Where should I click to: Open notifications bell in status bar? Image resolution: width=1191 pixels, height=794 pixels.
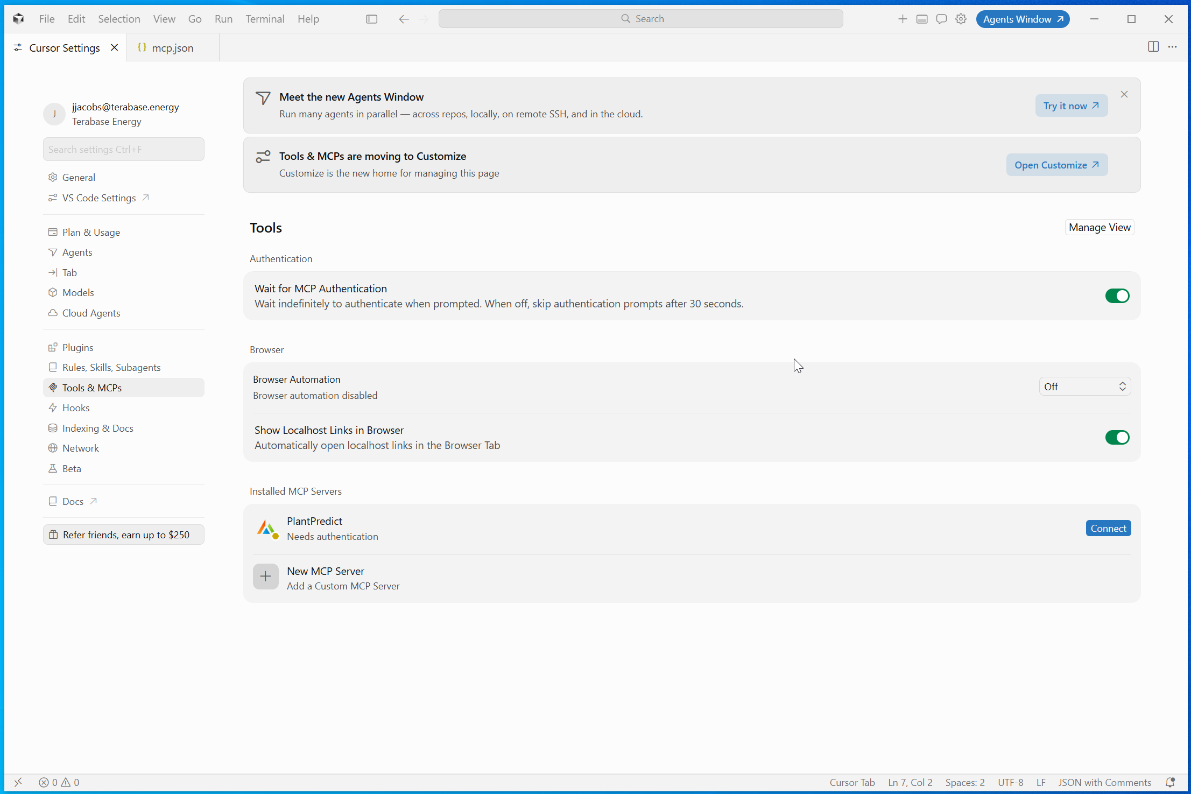coord(1170,782)
